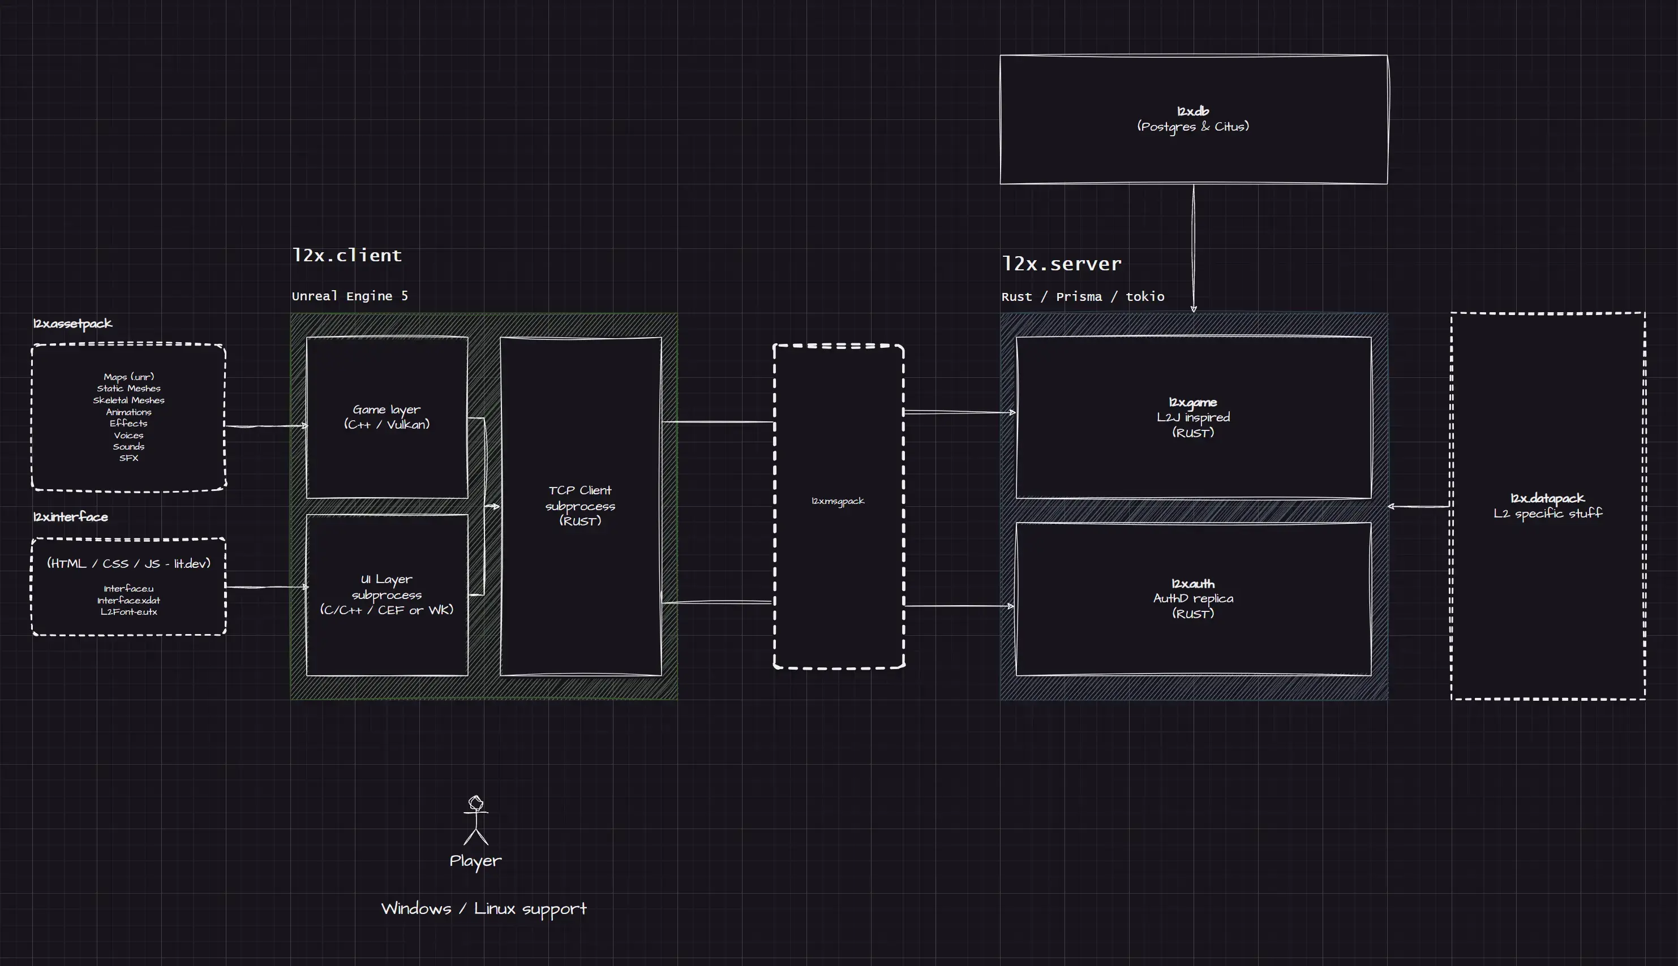Click the "l2x.game" title
Image resolution: width=1678 pixels, height=966 pixels.
tap(1193, 402)
